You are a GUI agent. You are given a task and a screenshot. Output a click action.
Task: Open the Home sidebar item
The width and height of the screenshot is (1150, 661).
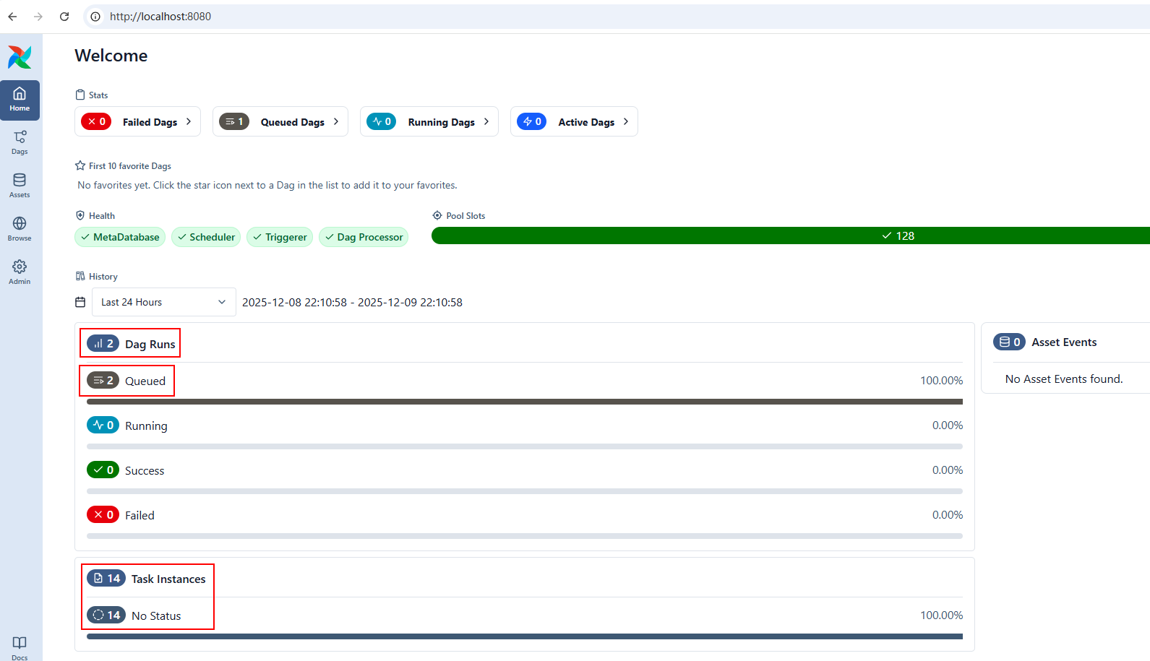tap(20, 100)
